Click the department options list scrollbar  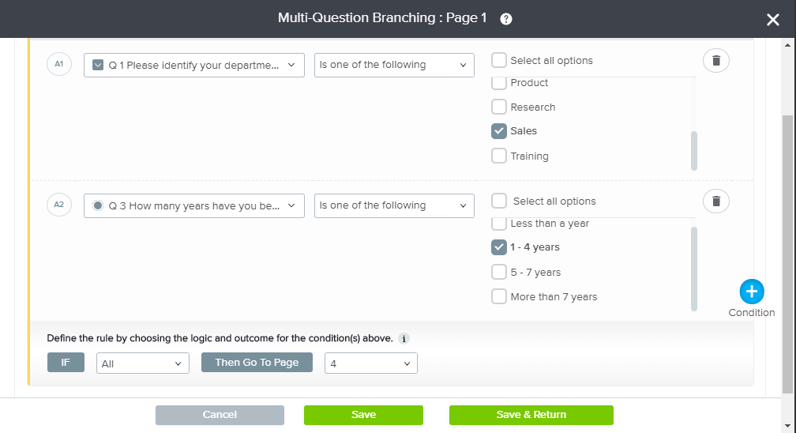pos(694,149)
